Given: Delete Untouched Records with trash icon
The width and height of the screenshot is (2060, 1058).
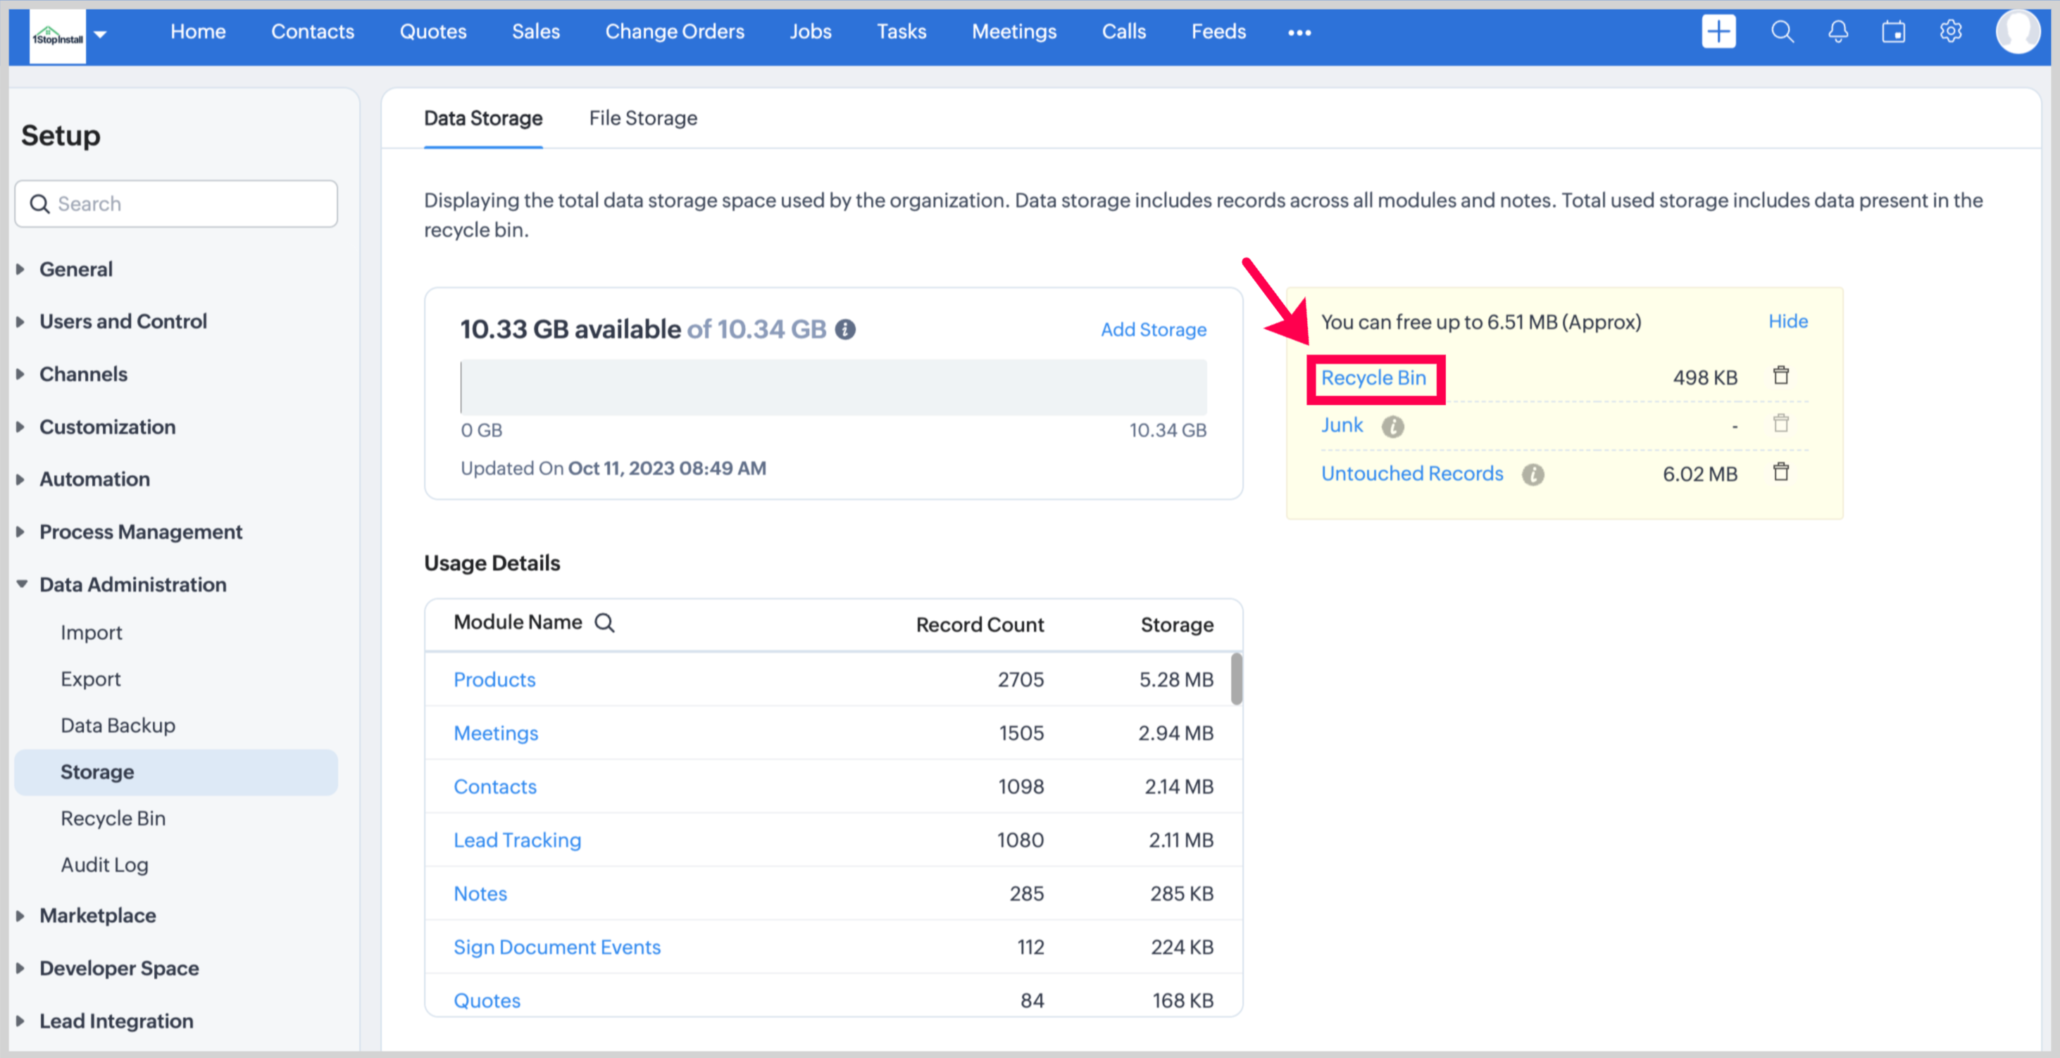Looking at the screenshot, I should pyautogui.click(x=1780, y=472).
